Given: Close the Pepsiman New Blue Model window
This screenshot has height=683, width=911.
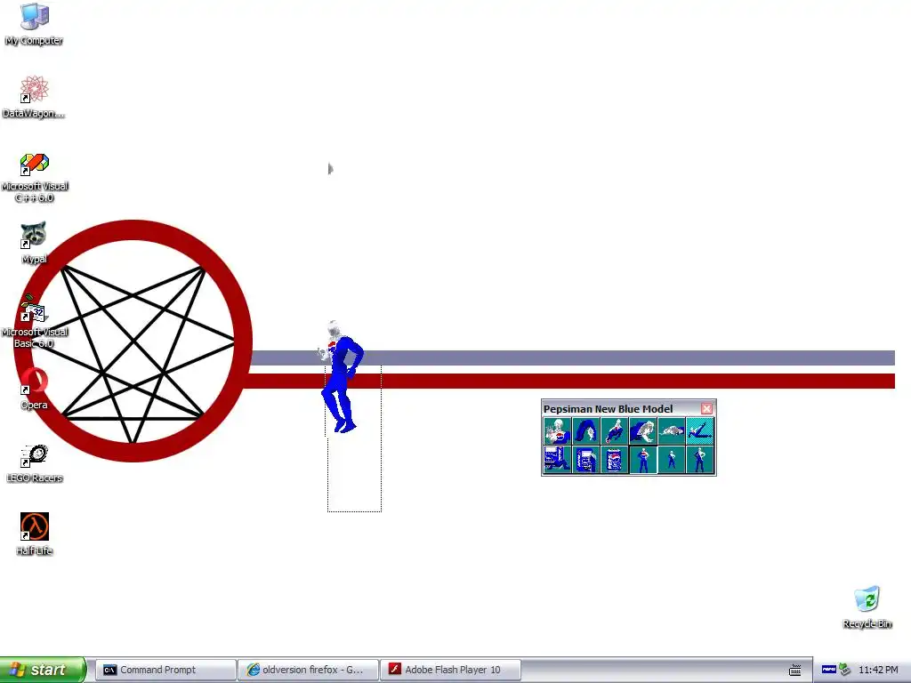Looking at the screenshot, I should point(706,409).
